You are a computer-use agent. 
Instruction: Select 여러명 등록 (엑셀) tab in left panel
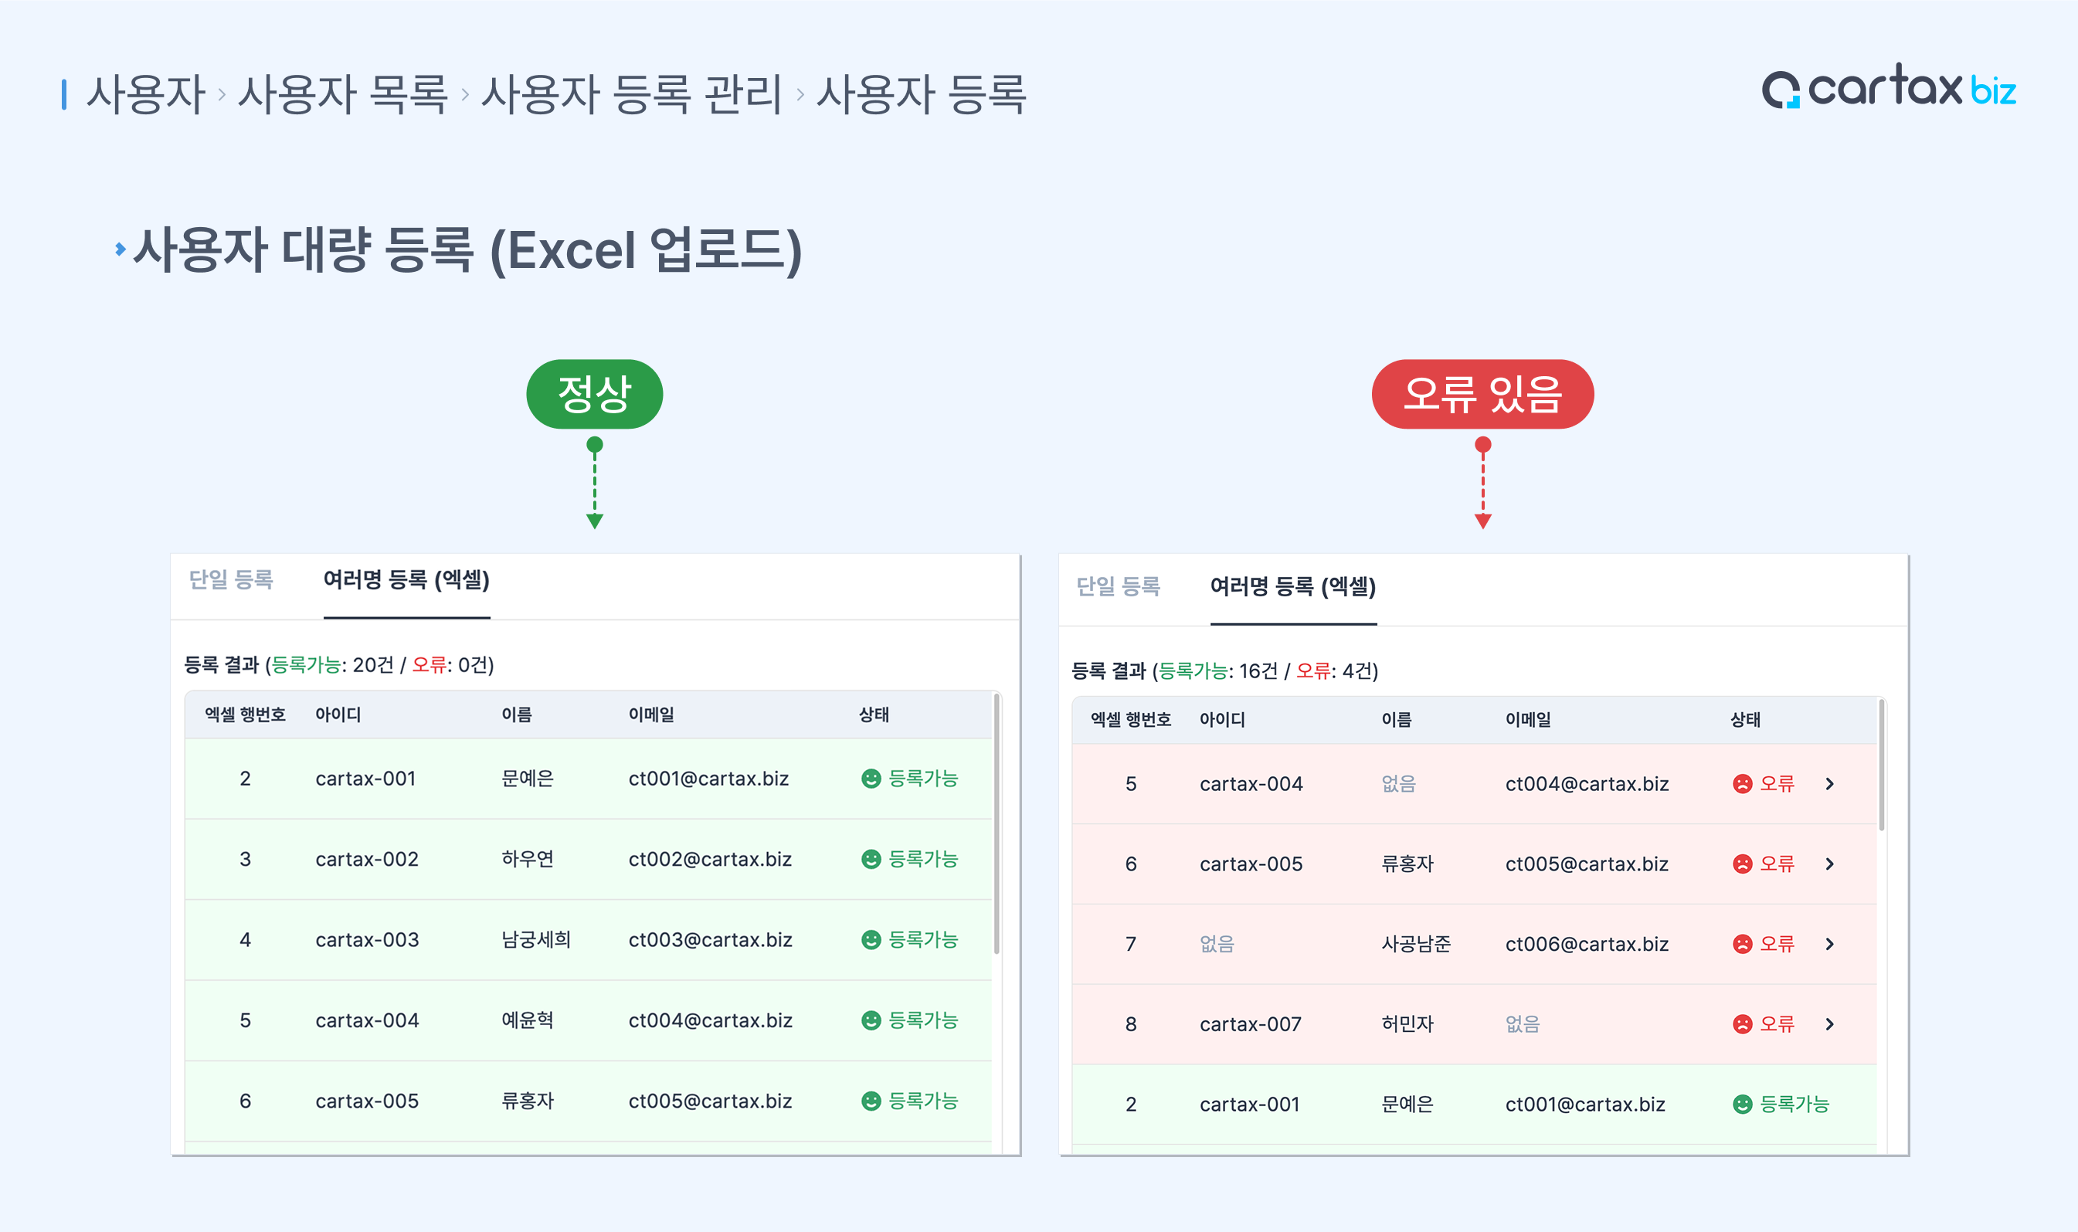[406, 579]
